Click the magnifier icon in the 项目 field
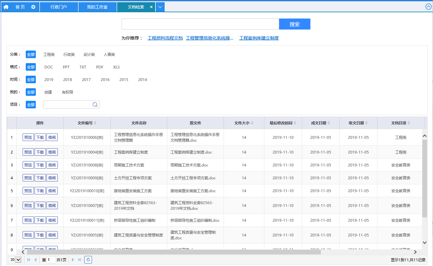 click(x=95, y=105)
